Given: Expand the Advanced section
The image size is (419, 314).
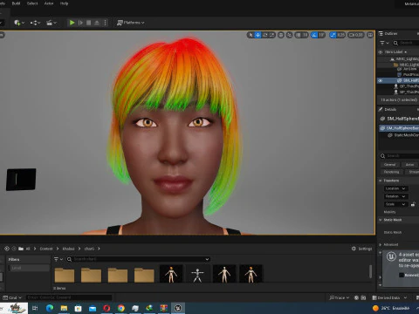Looking at the screenshot, I should 380,245.
